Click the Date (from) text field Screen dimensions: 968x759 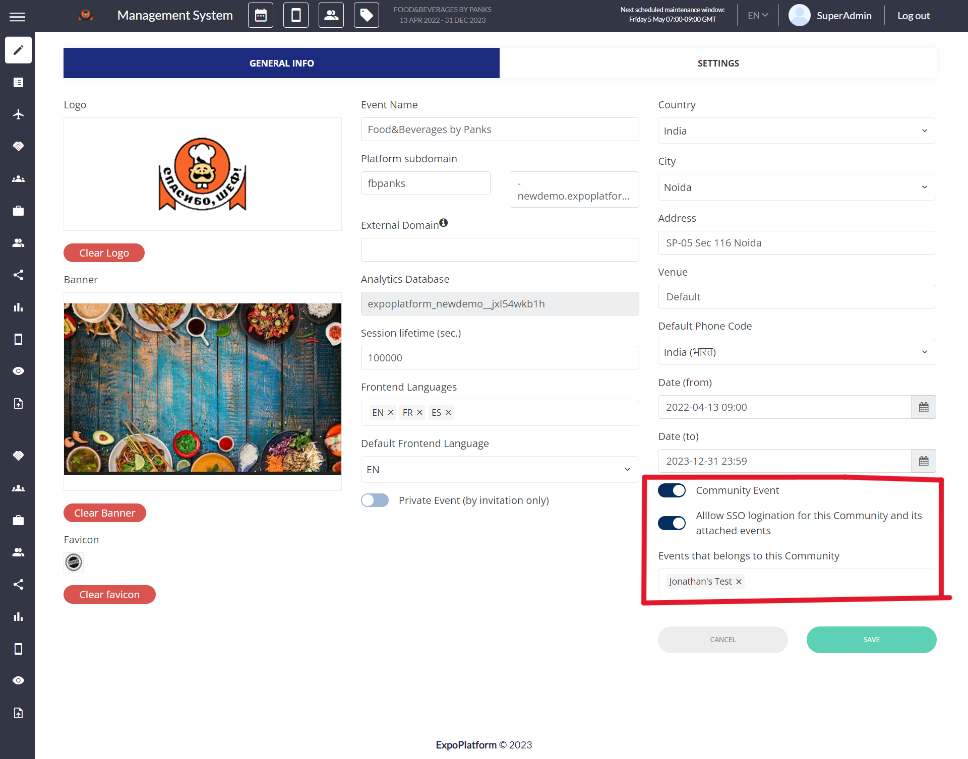point(784,407)
